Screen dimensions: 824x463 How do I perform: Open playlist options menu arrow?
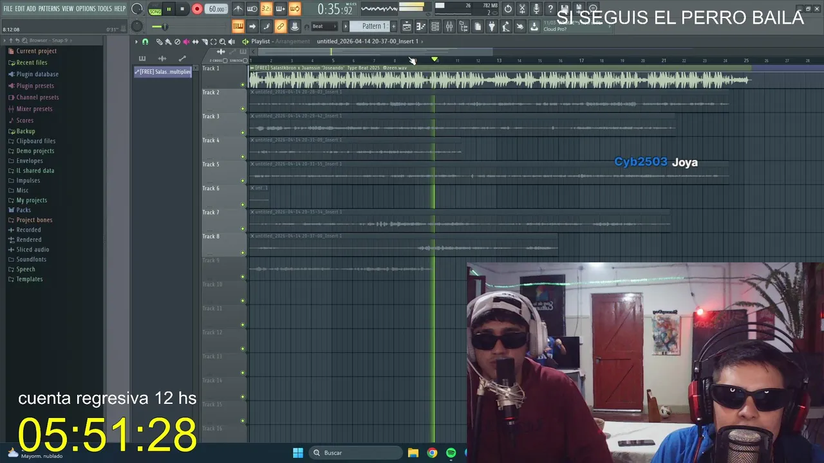click(x=136, y=42)
